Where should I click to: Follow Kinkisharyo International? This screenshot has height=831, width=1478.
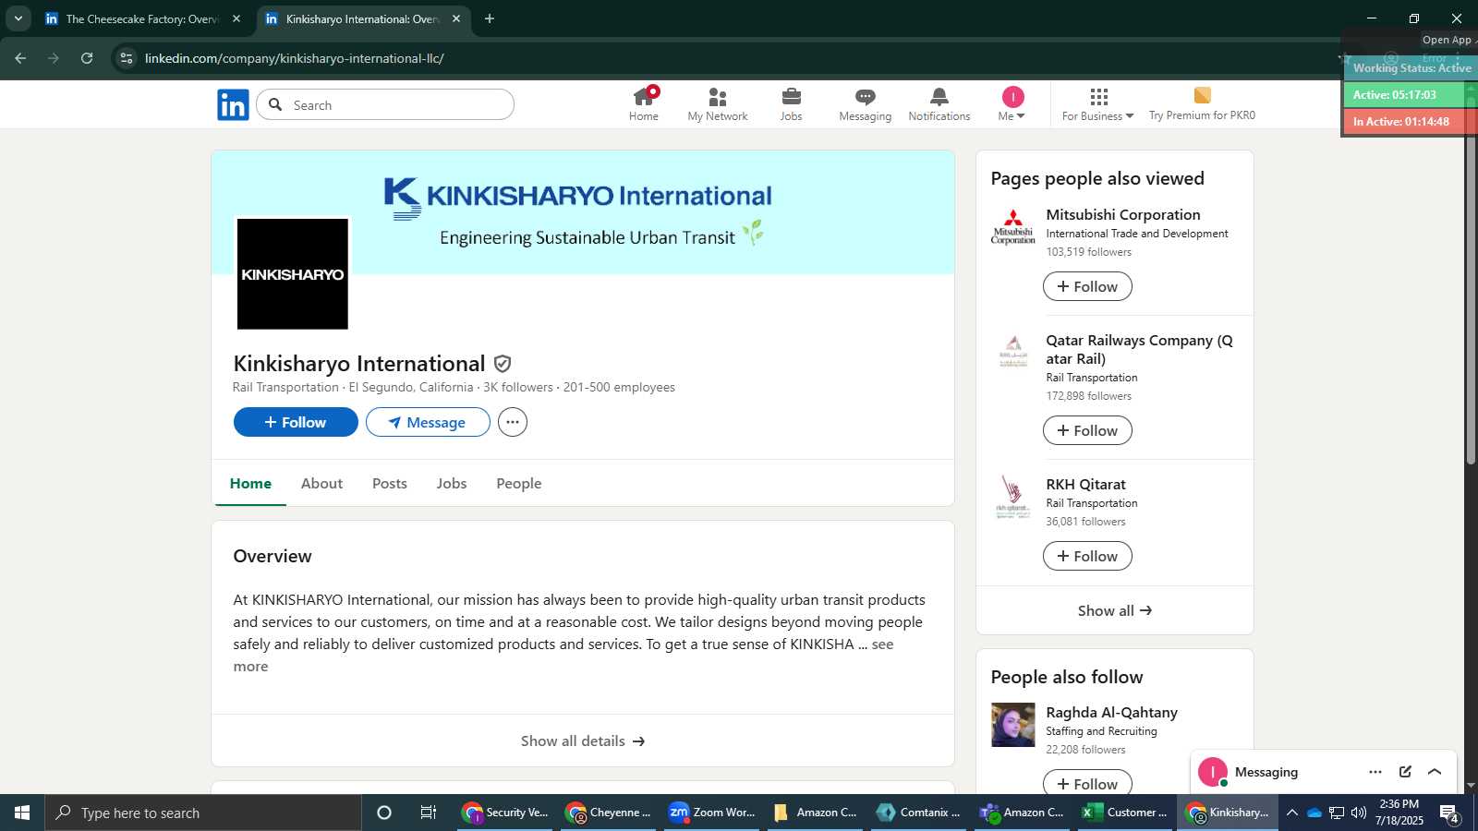pyautogui.click(x=296, y=422)
